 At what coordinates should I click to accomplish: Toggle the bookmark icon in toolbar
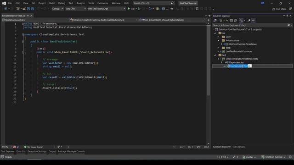[x=197, y=9]
